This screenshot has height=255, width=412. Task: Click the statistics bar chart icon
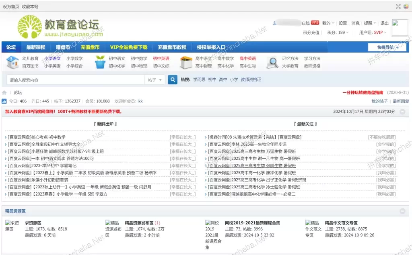click(x=4, y=101)
